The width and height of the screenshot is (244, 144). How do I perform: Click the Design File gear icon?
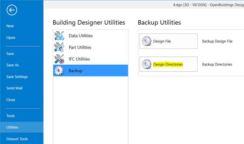coord(147,41)
